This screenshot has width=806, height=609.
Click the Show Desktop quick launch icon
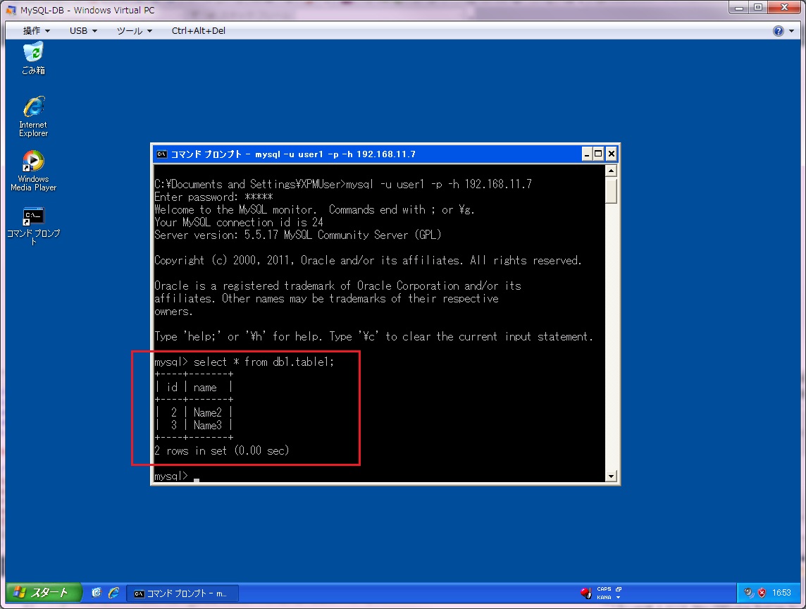(x=96, y=593)
